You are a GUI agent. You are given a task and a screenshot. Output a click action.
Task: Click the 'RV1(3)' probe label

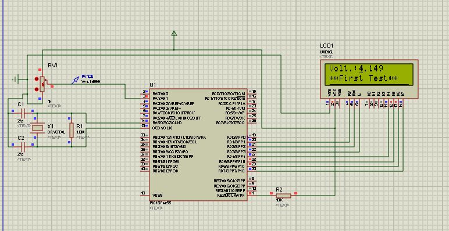coord(87,77)
